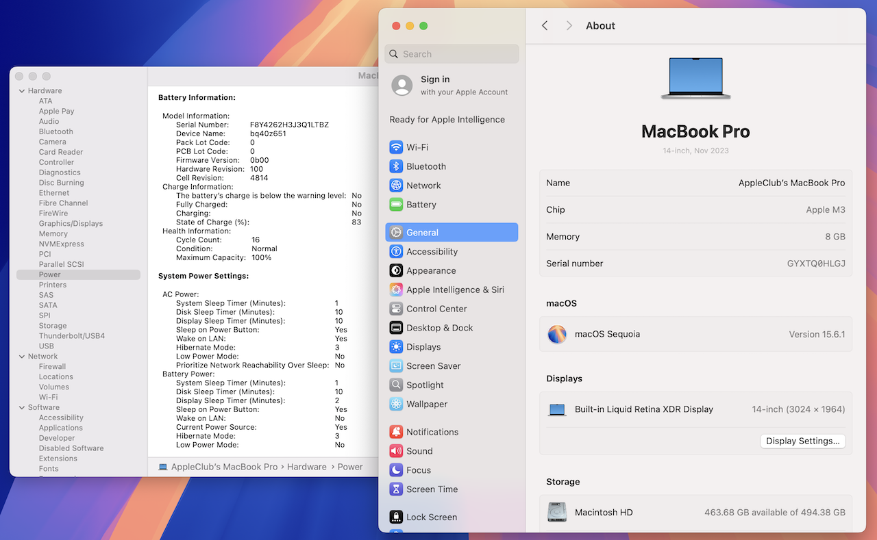This screenshot has width=877, height=540.
Task: Open the Focus moon icon
Action: tap(396, 470)
